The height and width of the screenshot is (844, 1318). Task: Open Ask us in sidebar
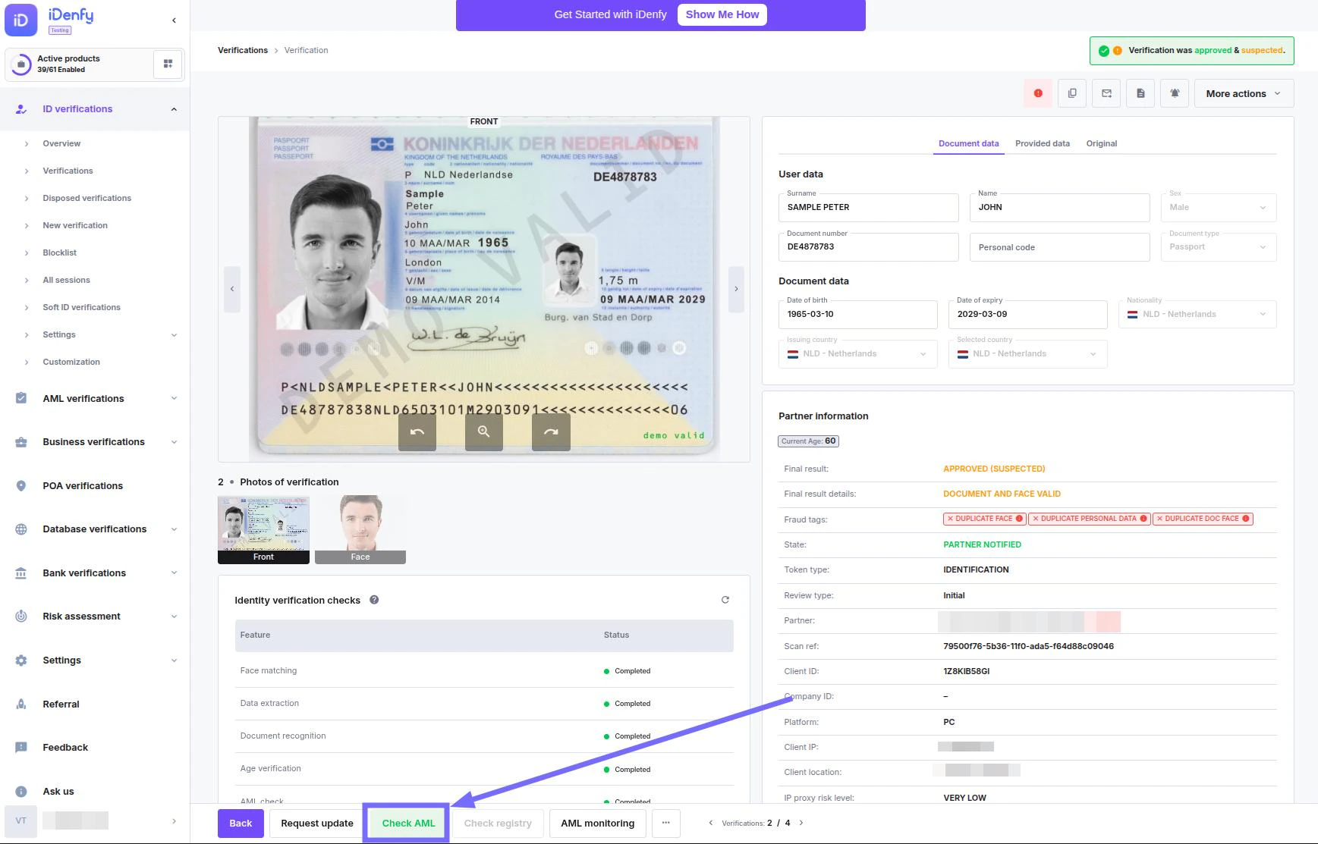click(x=58, y=792)
